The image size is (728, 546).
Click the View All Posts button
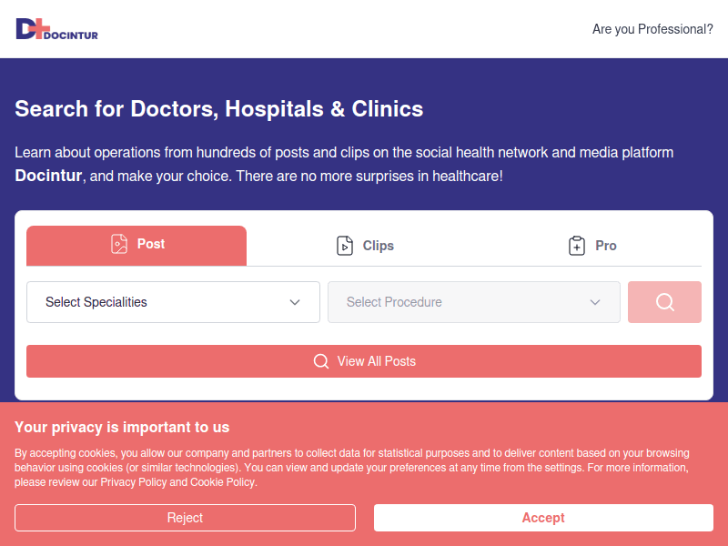(364, 361)
